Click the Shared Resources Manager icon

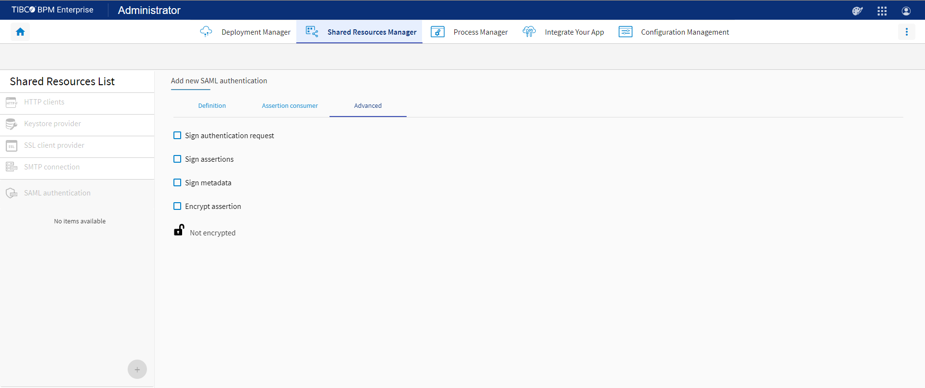312,32
